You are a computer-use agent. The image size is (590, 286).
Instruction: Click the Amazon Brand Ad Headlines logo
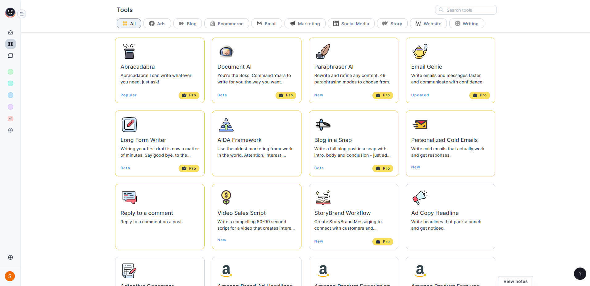click(226, 271)
